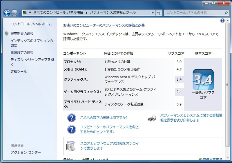
Task: Click the question icon beside これらの数字の意味は何ですか?
Action: 71,118
